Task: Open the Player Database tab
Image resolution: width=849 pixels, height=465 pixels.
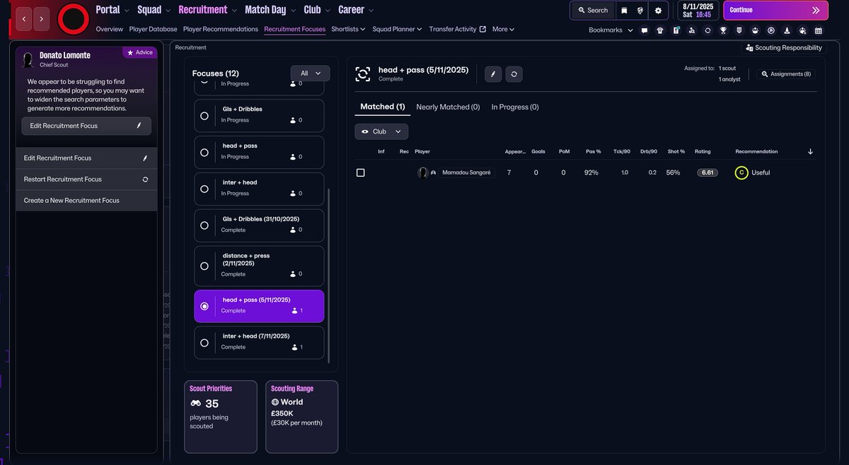Action: [153, 30]
